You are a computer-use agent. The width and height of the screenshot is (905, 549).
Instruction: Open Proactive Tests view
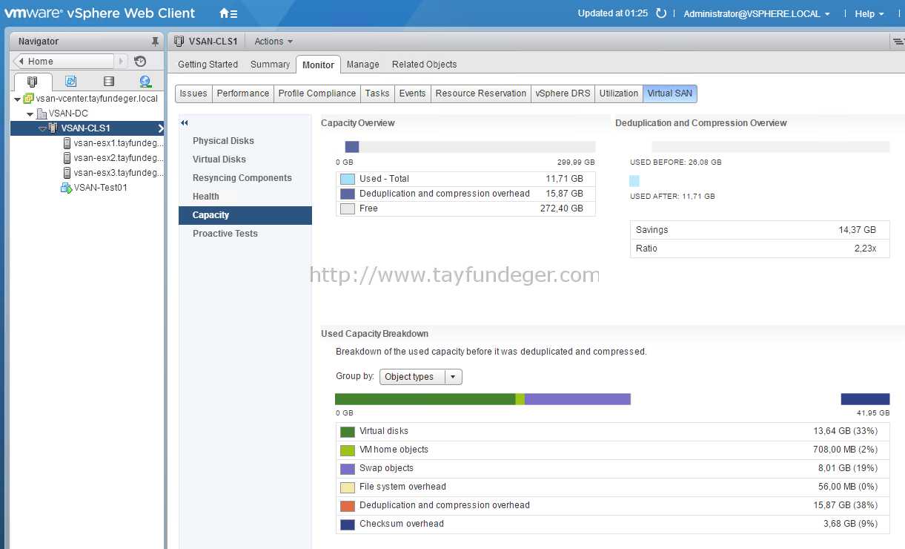pos(225,234)
